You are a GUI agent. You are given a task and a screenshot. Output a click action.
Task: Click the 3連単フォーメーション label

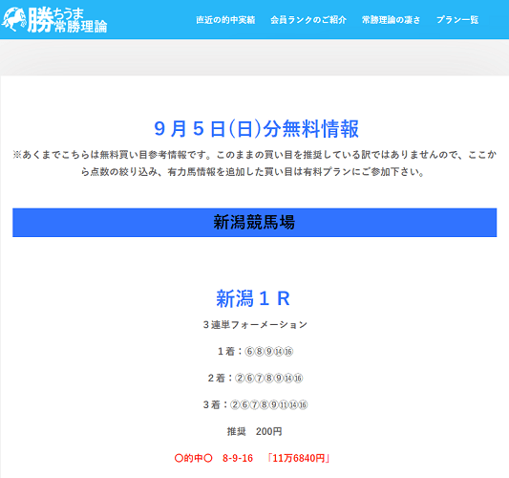[255, 325]
